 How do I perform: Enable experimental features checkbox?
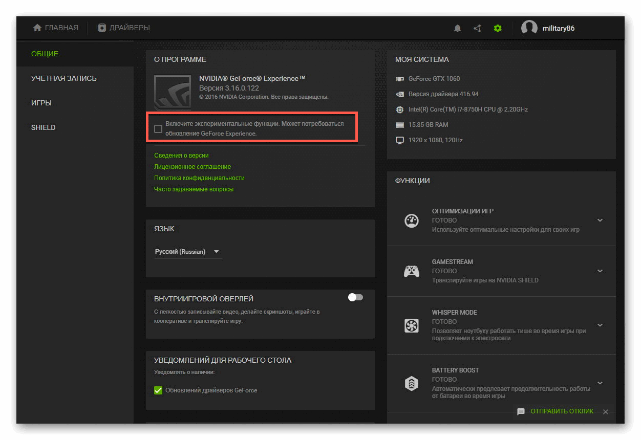click(158, 129)
